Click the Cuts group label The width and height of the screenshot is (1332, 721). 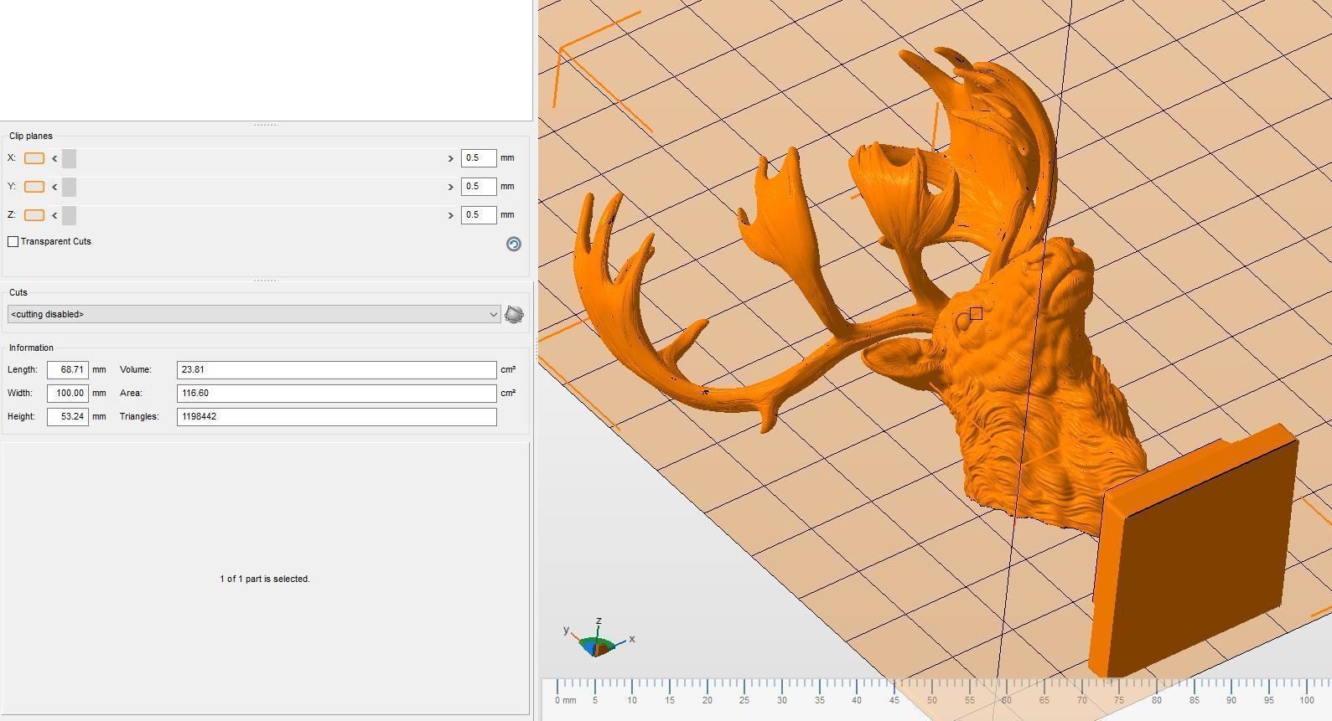click(18, 292)
